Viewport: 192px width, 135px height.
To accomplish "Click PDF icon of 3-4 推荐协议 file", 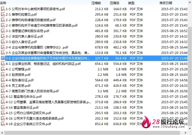I will 3,47.
